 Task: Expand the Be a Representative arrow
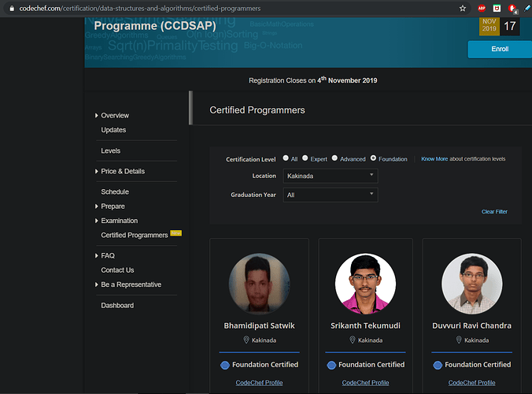tap(96, 284)
